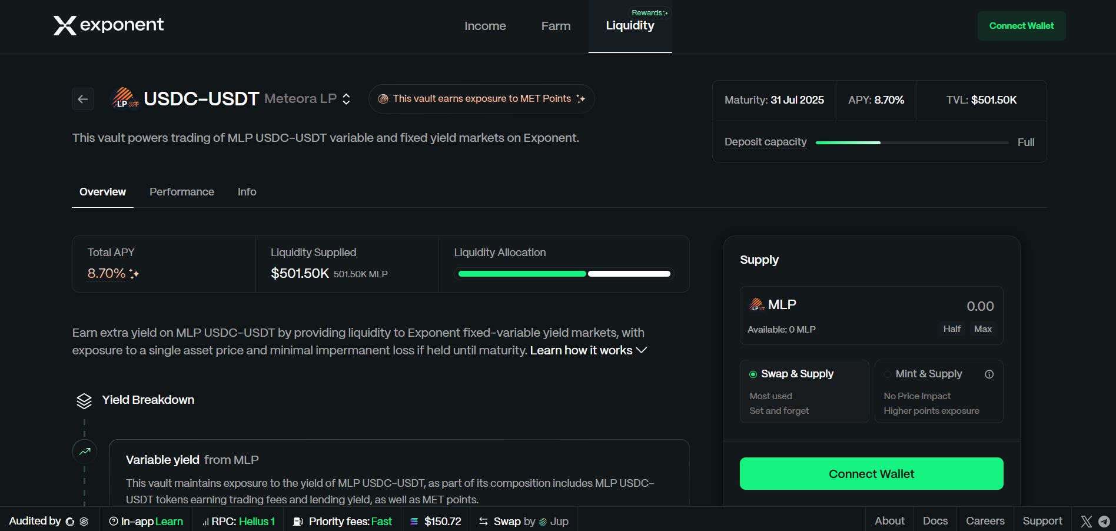Image resolution: width=1116 pixels, height=531 pixels.
Task: Click the Solana price icon
Action: (x=414, y=522)
